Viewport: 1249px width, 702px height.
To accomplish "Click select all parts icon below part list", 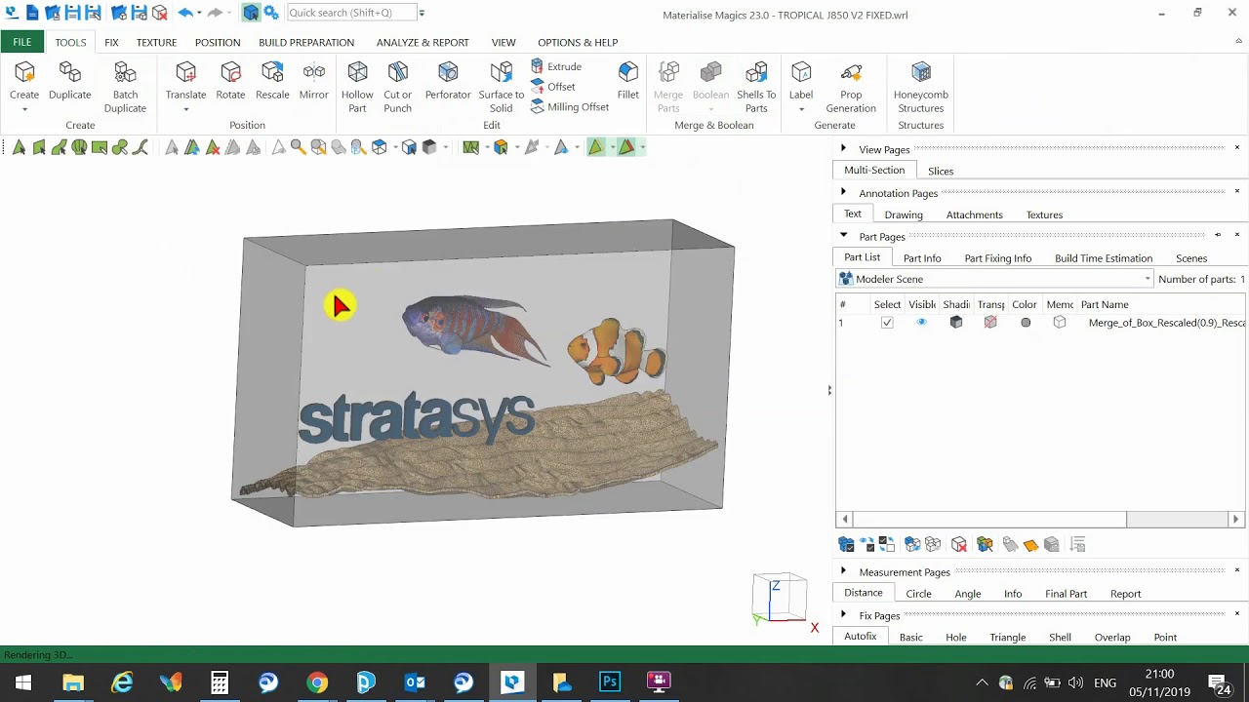I will pos(846,545).
